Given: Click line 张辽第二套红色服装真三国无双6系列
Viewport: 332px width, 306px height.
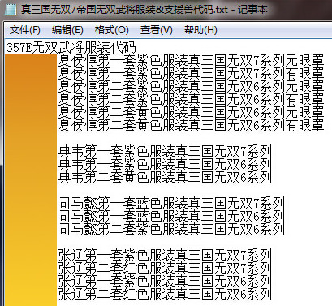Looking at the screenshot, I should [165, 294].
